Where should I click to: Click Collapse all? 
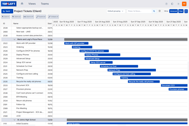click(x=53, y=17)
